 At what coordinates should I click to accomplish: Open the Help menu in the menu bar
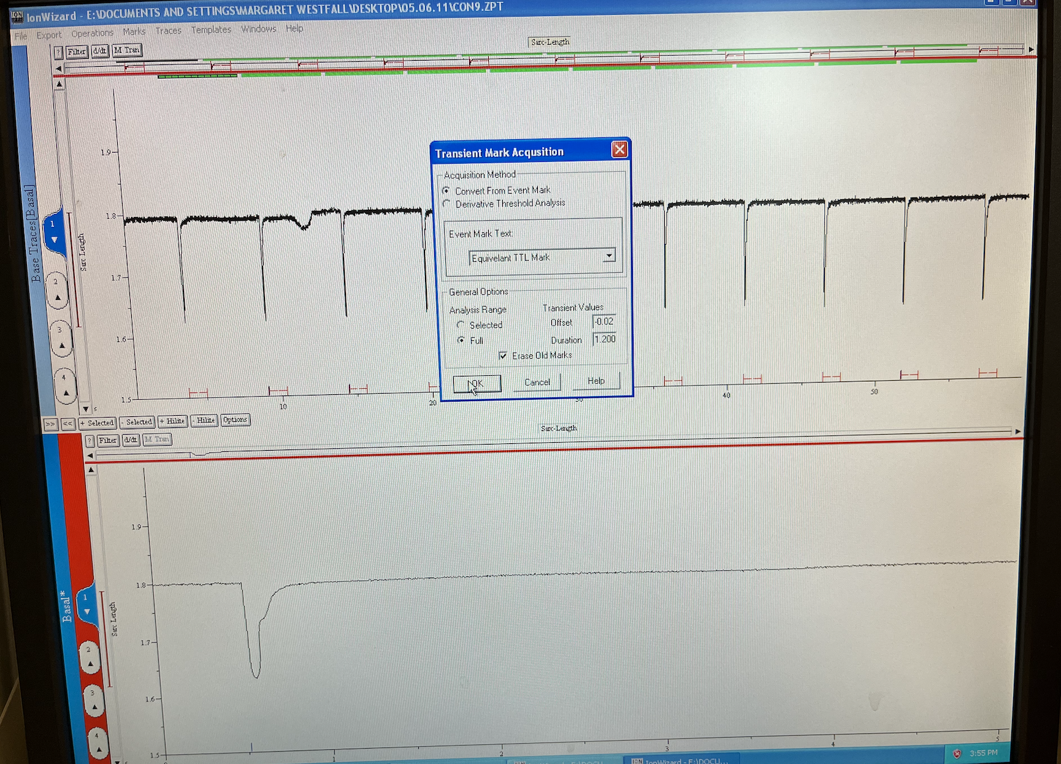point(294,28)
